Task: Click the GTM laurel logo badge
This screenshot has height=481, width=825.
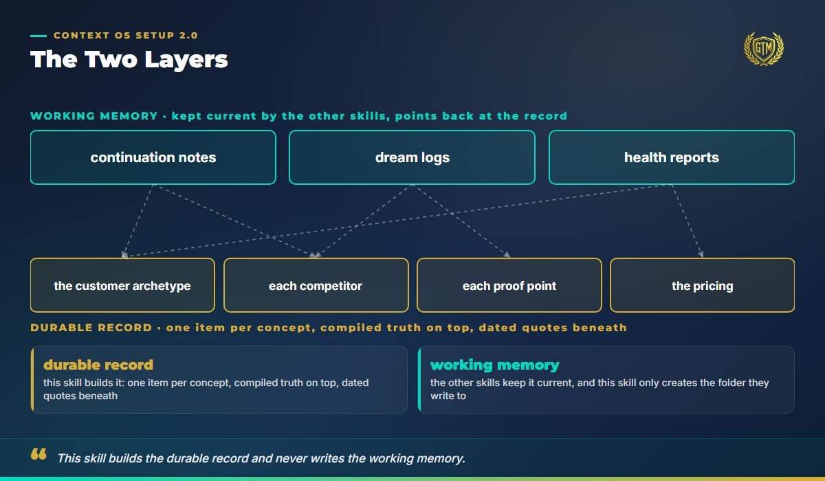Action: coord(764,49)
